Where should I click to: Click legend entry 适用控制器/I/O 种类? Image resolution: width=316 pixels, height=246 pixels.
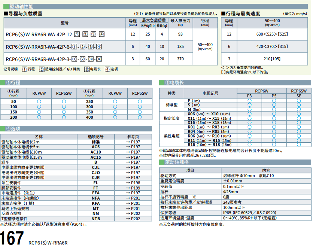[60, 69]
